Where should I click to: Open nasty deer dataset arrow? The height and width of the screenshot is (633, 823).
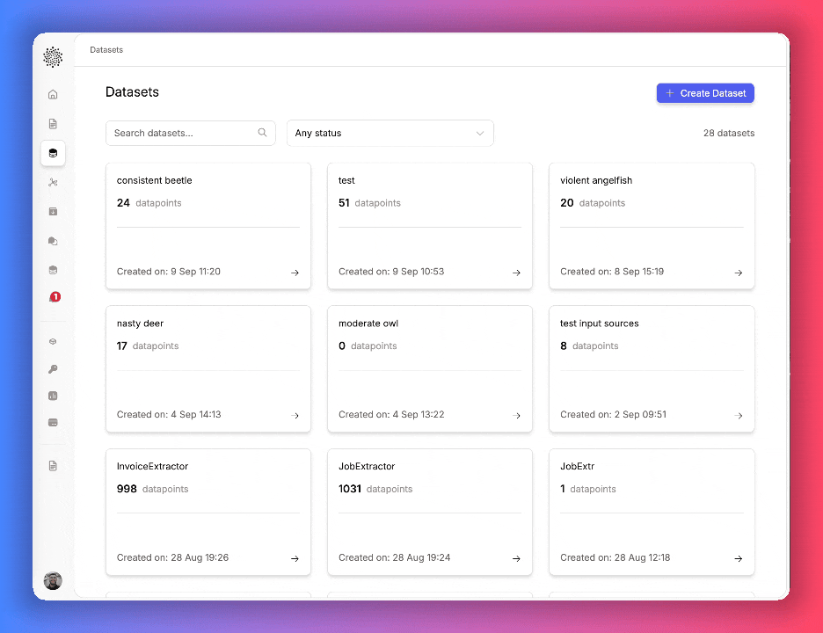pyautogui.click(x=295, y=415)
